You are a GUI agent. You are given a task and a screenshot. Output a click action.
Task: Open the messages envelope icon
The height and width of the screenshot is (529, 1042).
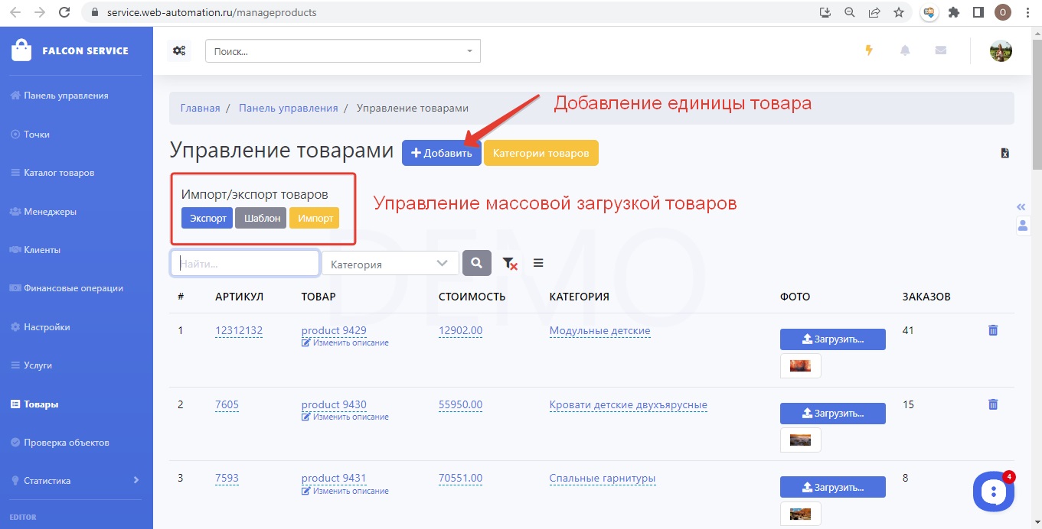point(940,50)
